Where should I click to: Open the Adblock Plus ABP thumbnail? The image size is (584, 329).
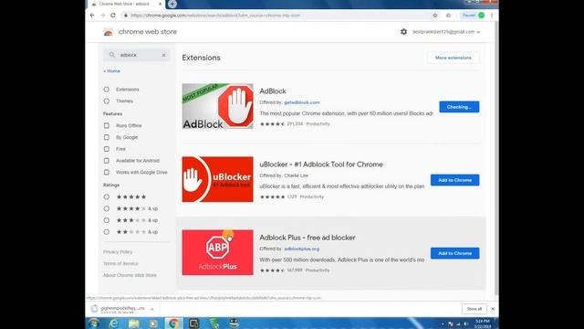click(x=217, y=252)
